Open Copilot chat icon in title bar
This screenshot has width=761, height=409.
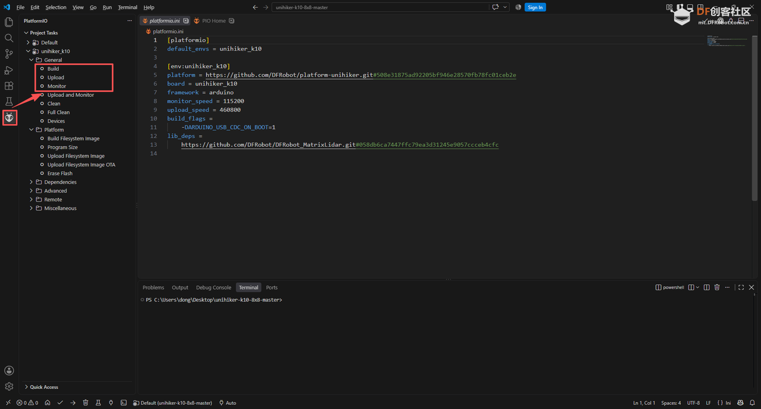pos(495,7)
